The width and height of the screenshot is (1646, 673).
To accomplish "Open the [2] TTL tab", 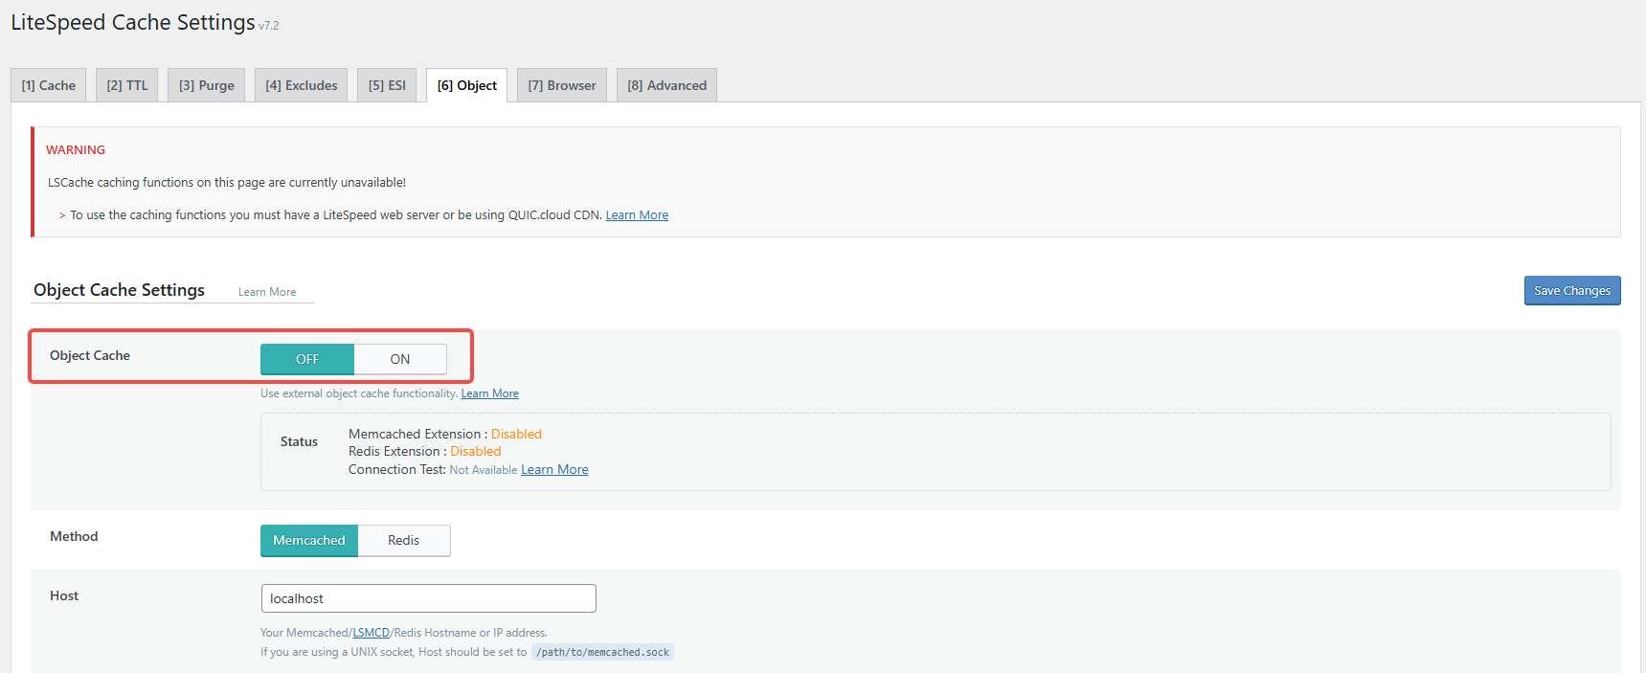I will coord(127,85).
